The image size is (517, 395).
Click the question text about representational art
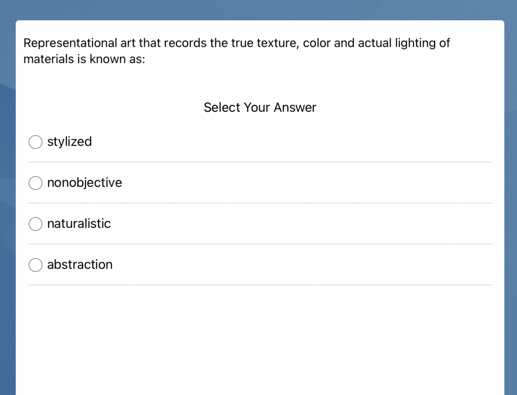[236, 51]
